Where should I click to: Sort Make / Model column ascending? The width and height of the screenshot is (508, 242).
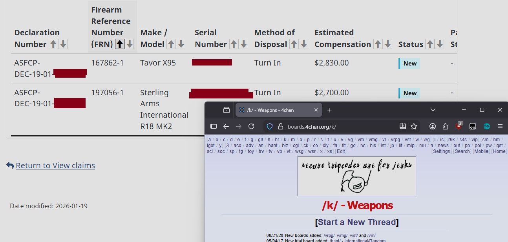(171, 44)
